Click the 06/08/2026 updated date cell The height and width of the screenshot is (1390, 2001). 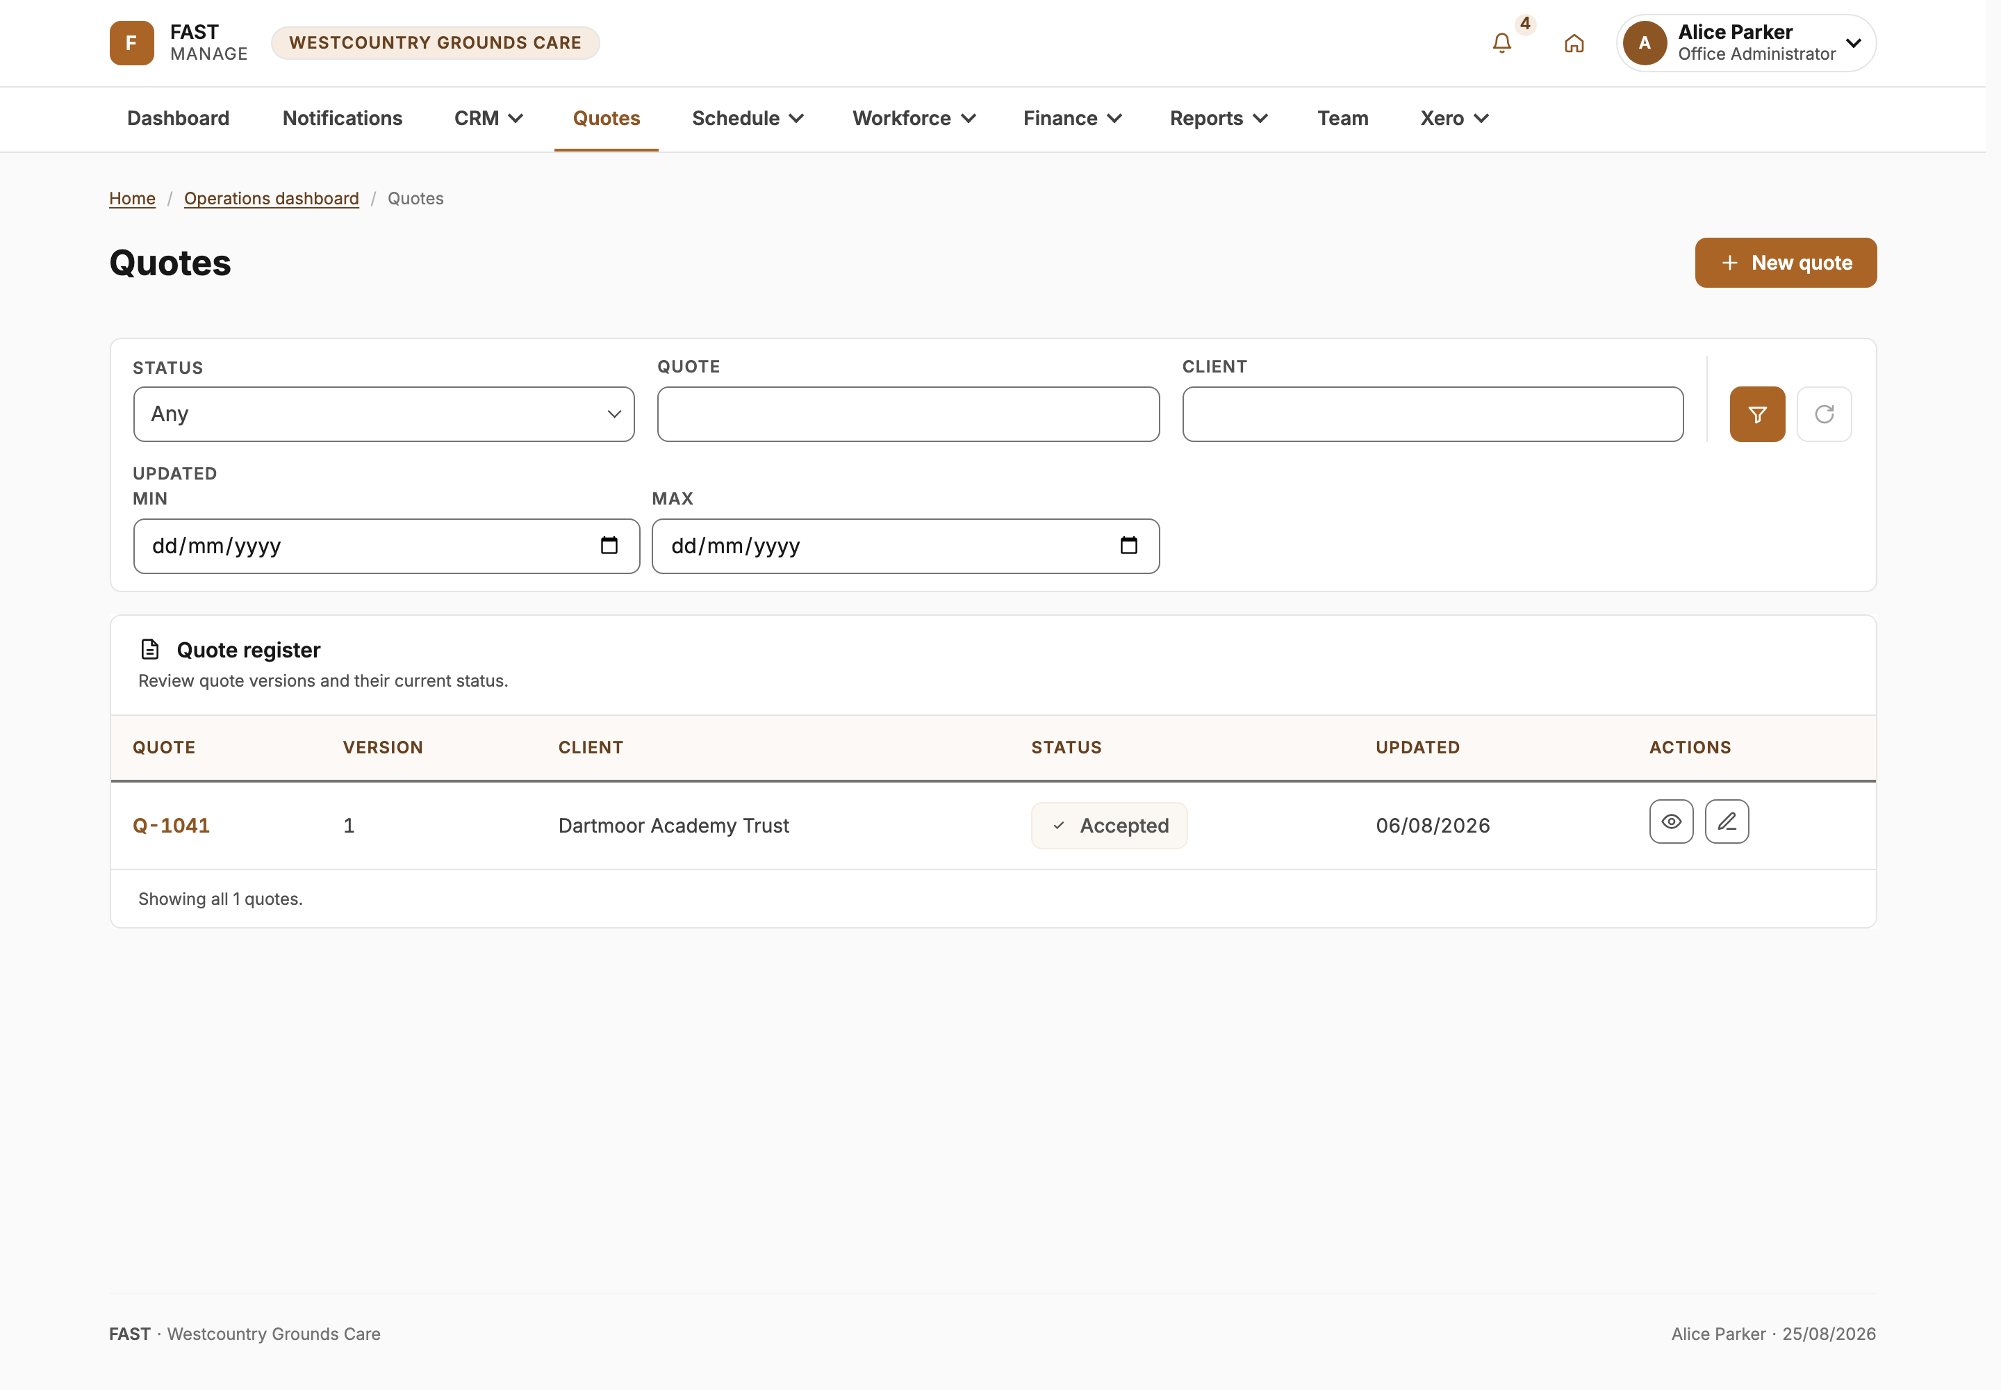(1433, 826)
